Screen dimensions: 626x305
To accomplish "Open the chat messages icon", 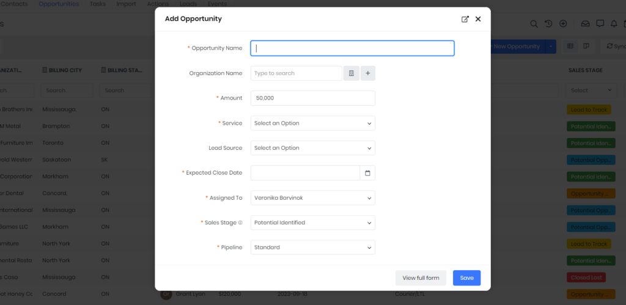I will coord(600,24).
